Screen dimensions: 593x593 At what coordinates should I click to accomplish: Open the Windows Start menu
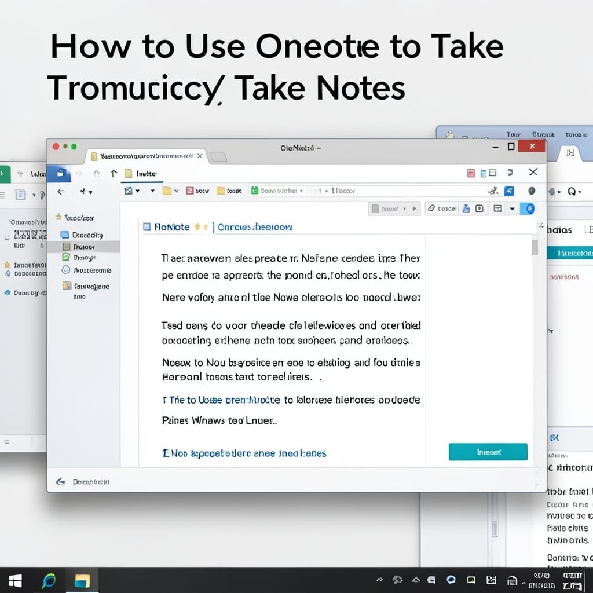pyautogui.click(x=15, y=580)
